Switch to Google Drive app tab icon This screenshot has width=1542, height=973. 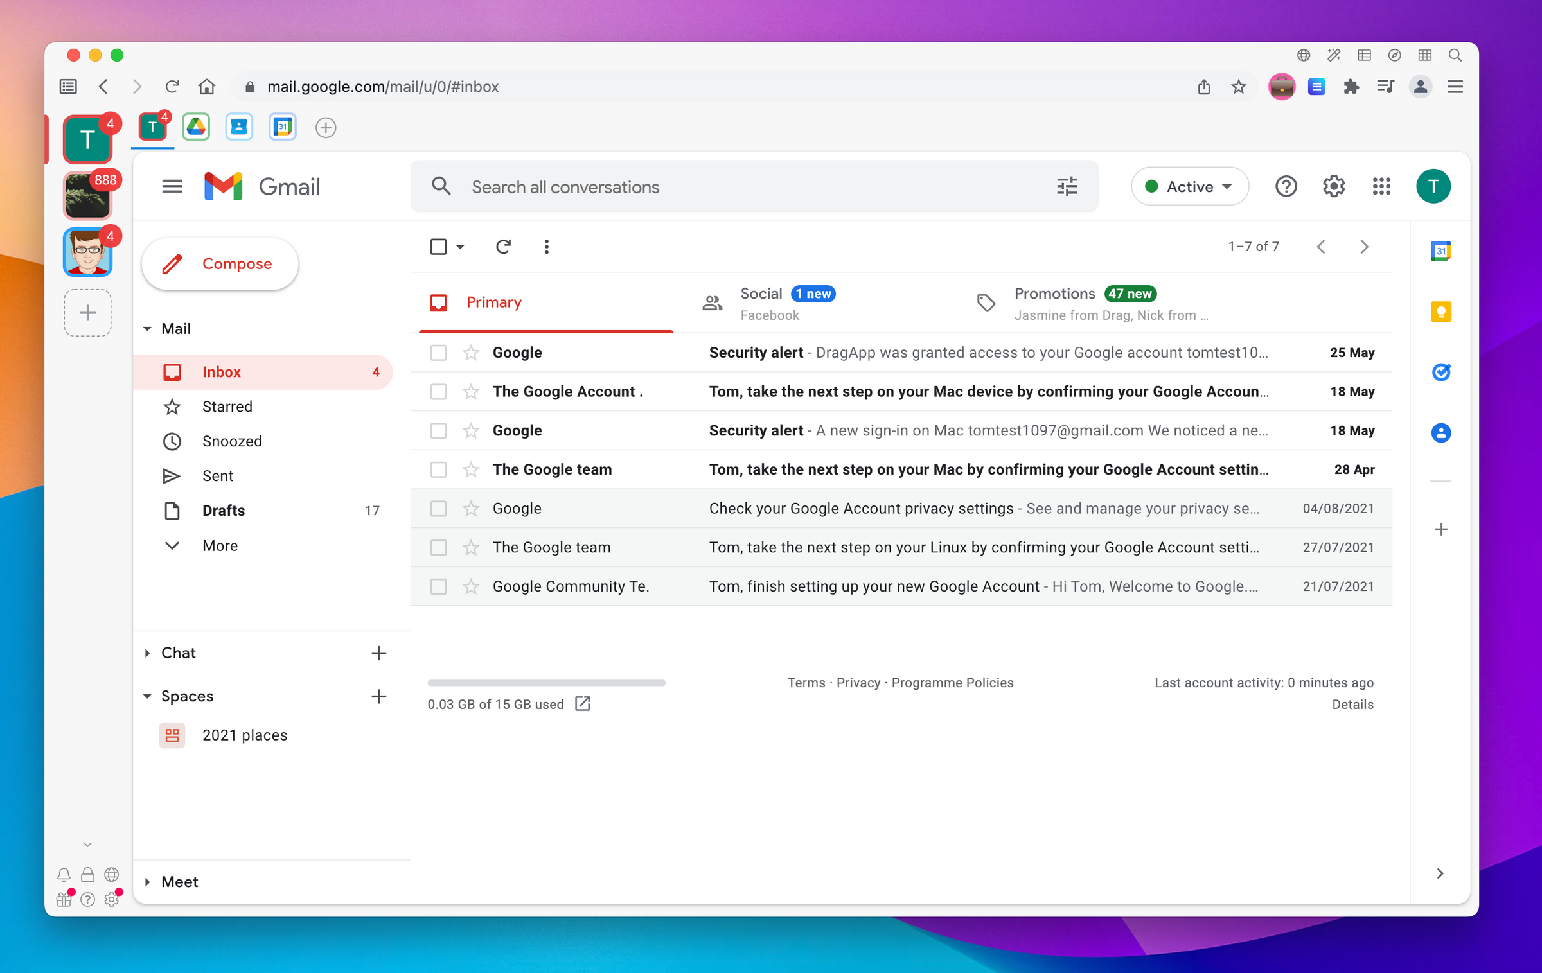(196, 127)
